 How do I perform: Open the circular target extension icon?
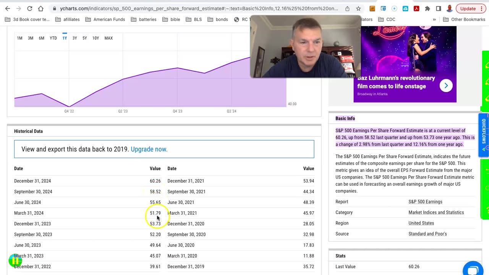pyautogui.click(x=394, y=8)
